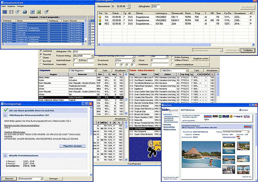
Task: Click the Excel export icon in Schaufensterdruck toolbar
Action: coord(39,12)
